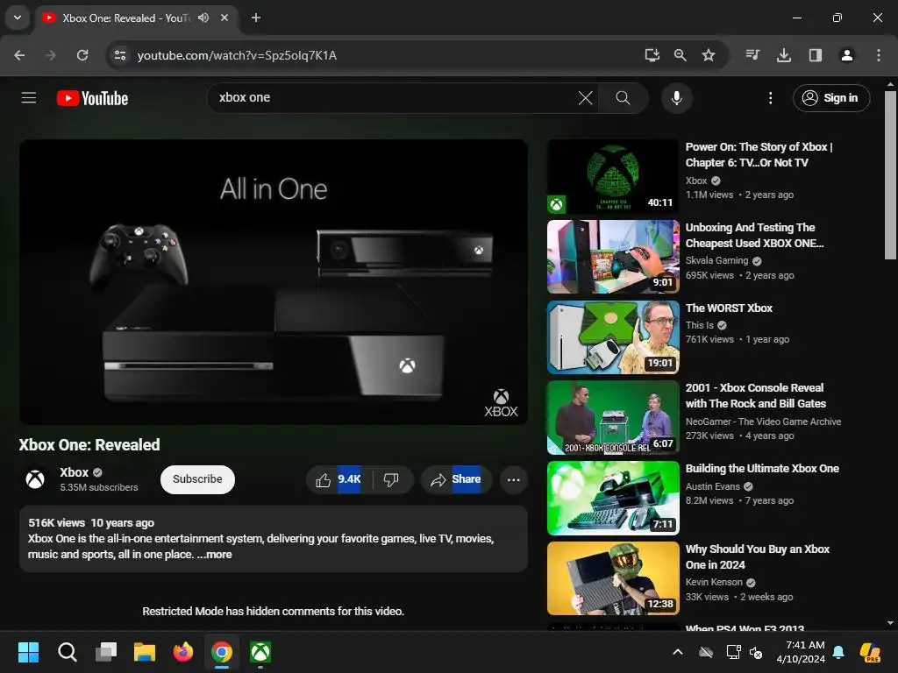Open Chrome three-dot menu
The height and width of the screenshot is (673, 898).
(x=879, y=55)
